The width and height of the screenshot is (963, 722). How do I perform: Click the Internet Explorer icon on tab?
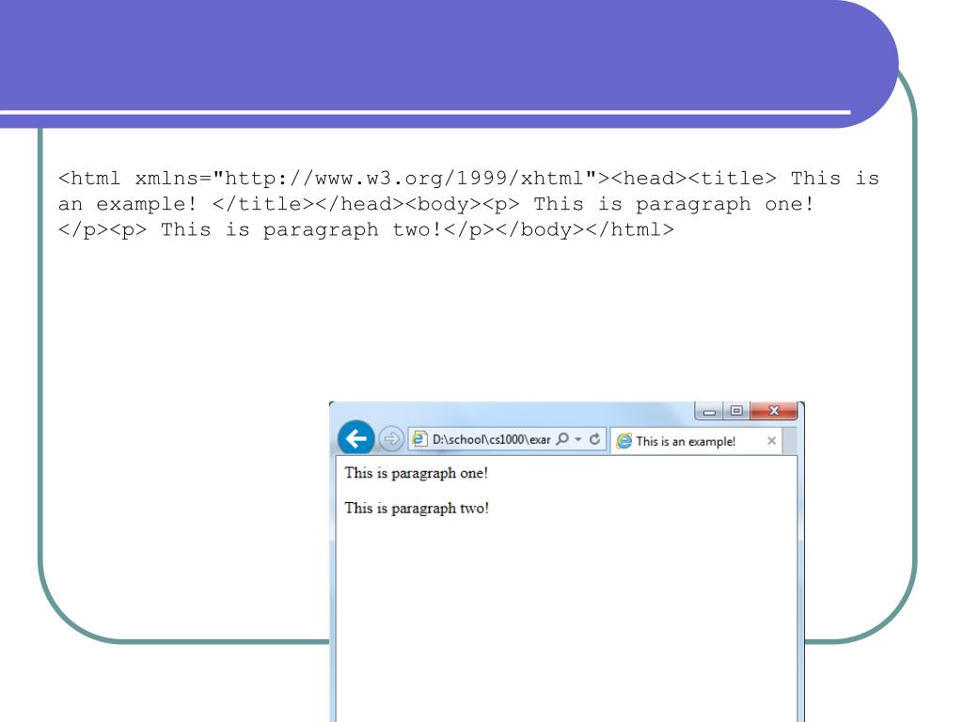click(x=624, y=441)
